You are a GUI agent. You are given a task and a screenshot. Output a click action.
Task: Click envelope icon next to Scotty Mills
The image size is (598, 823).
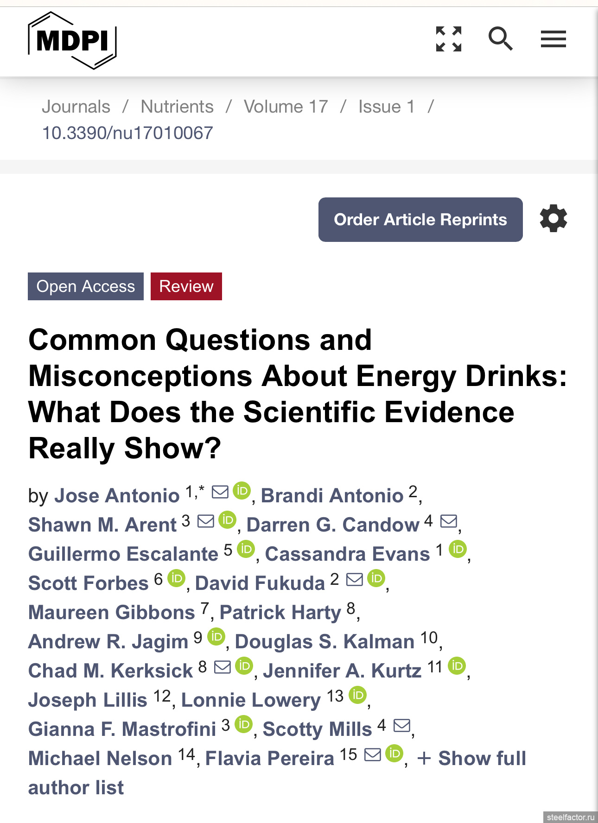point(402,725)
